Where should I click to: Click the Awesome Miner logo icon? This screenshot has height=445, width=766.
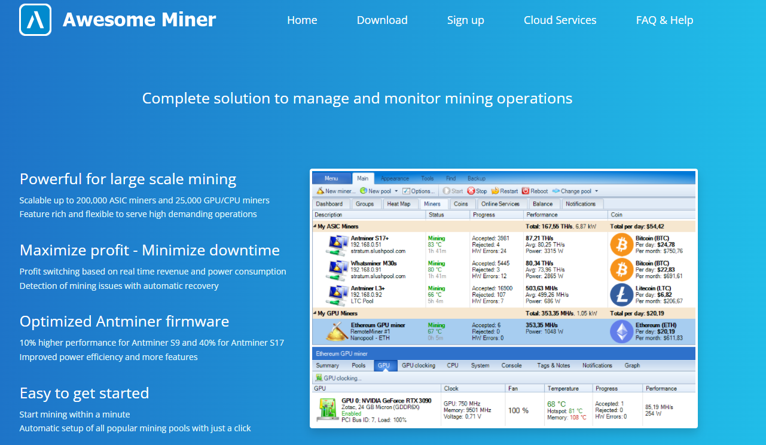click(x=35, y=20)
